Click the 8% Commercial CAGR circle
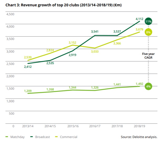The image size is (161, 143). (148, 32)
